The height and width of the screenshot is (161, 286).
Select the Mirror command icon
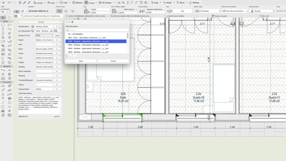(x=181, y=3)
